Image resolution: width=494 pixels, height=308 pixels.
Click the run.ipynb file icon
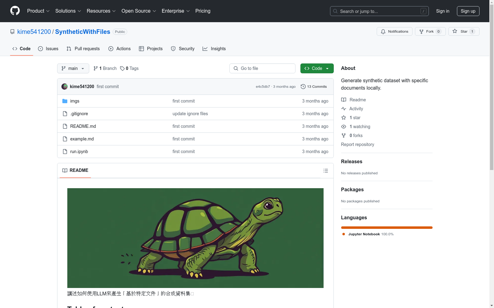click(x=65, y=152)
